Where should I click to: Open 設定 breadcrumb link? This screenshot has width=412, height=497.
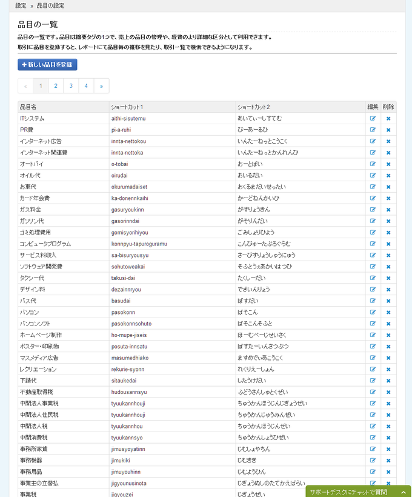click(x=21, y=5)
